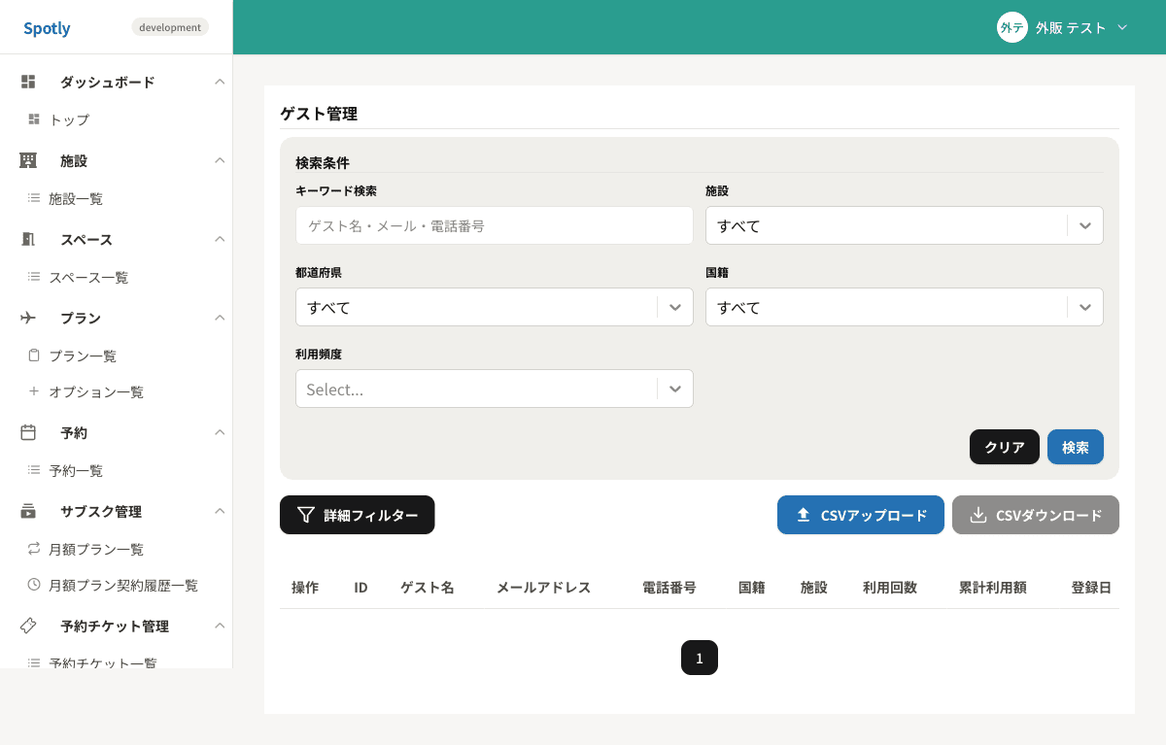Open 月額プラン契約履歴一覧 from the sidebar

click(123, 585)
